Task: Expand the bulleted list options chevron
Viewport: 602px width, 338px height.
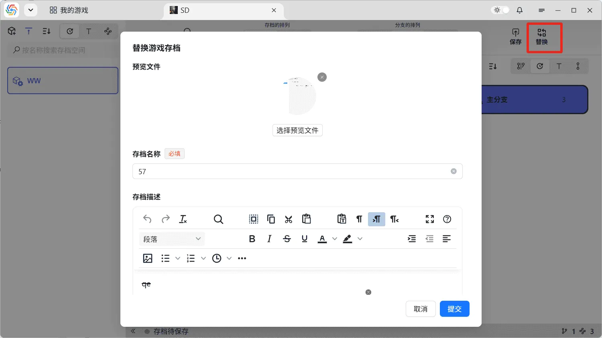Action: (x=178, y=258)
